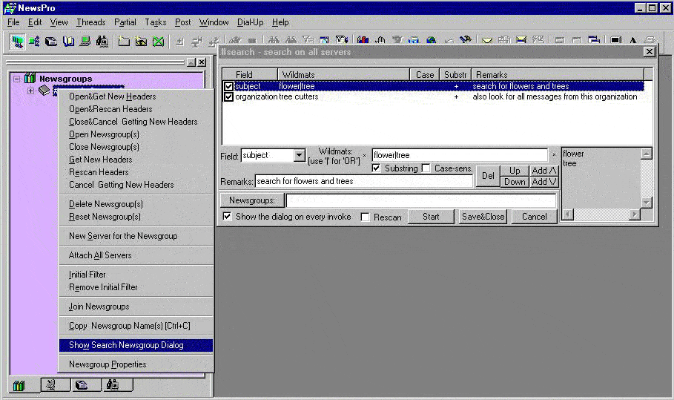Image resolution: width=674 pixels, height=400 pixels.
Task: Select the organization tree cutters row
Action: click(x=433, y=96)
